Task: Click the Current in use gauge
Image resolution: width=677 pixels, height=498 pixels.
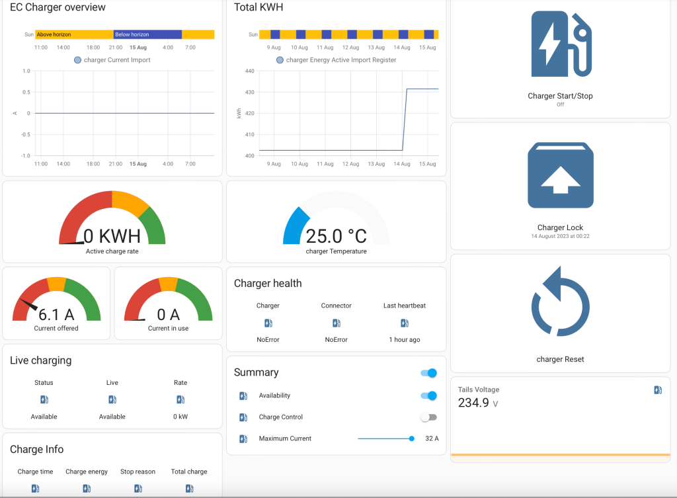Action: click(168, 304)
